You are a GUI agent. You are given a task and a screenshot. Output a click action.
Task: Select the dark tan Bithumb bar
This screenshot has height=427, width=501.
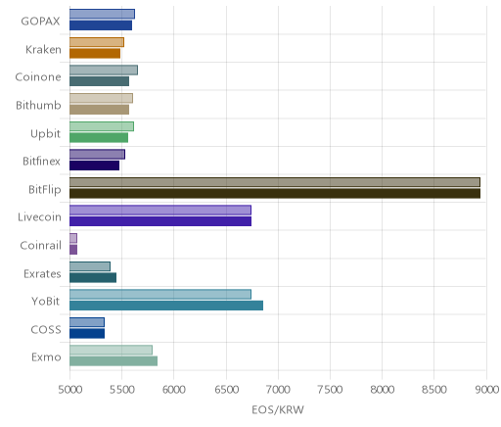click(x=99, y=110)
